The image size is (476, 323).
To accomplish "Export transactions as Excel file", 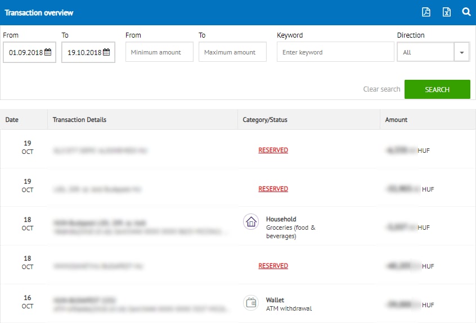I will click(446, 12).
